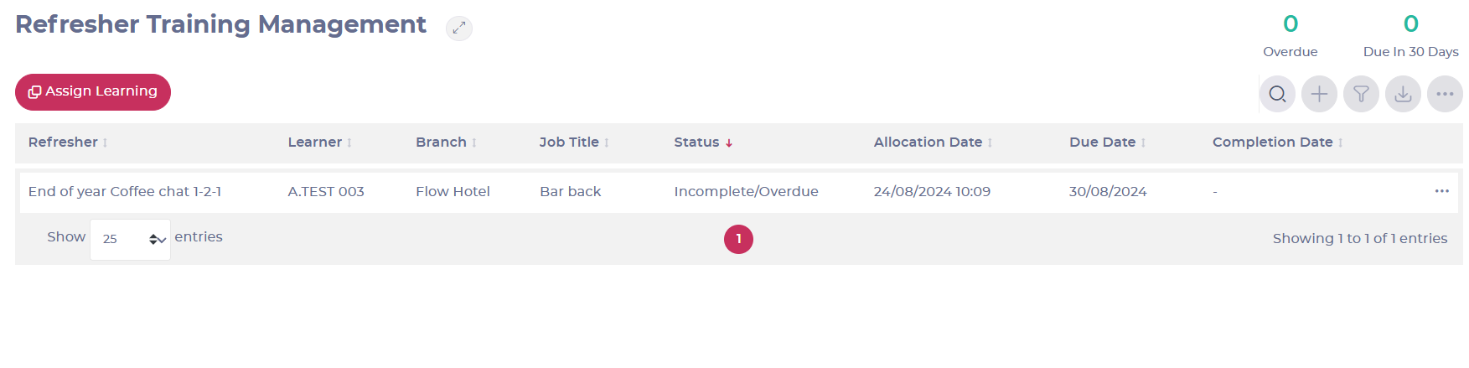Open the filter funnel icon
Viewport: 1469px width, 368px height.
[x=1361, y=94]
